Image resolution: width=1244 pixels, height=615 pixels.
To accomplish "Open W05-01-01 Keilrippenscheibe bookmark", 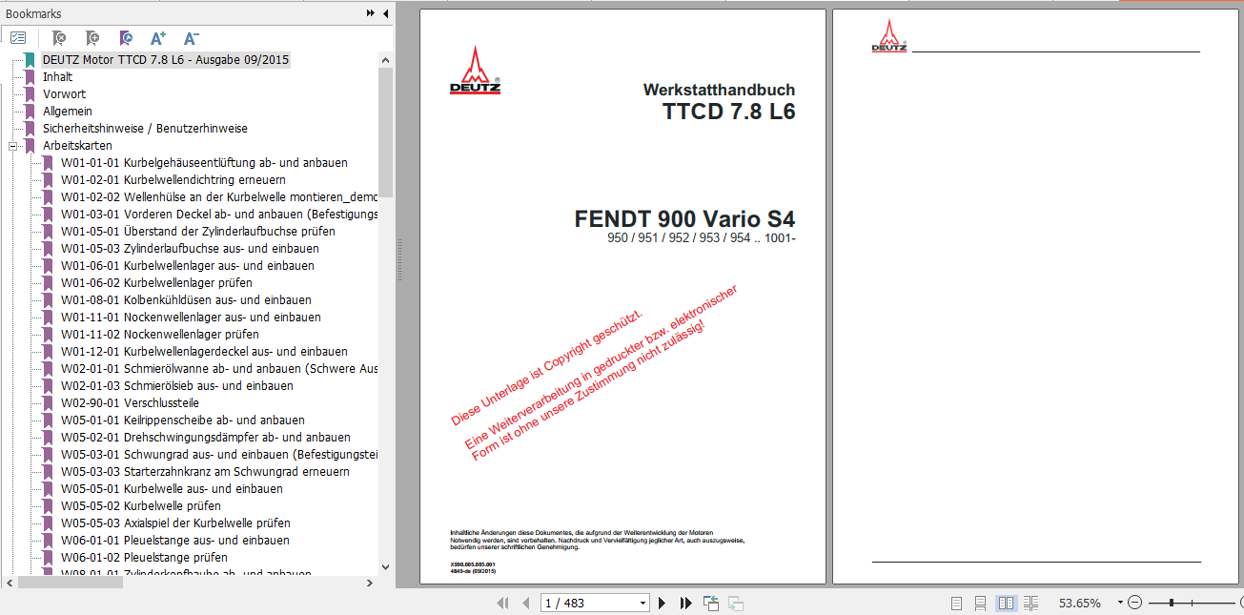I will (183, 420).
